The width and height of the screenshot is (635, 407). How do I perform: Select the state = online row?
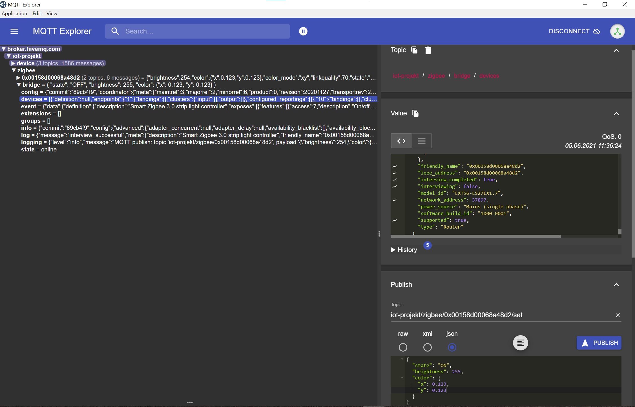39,149
